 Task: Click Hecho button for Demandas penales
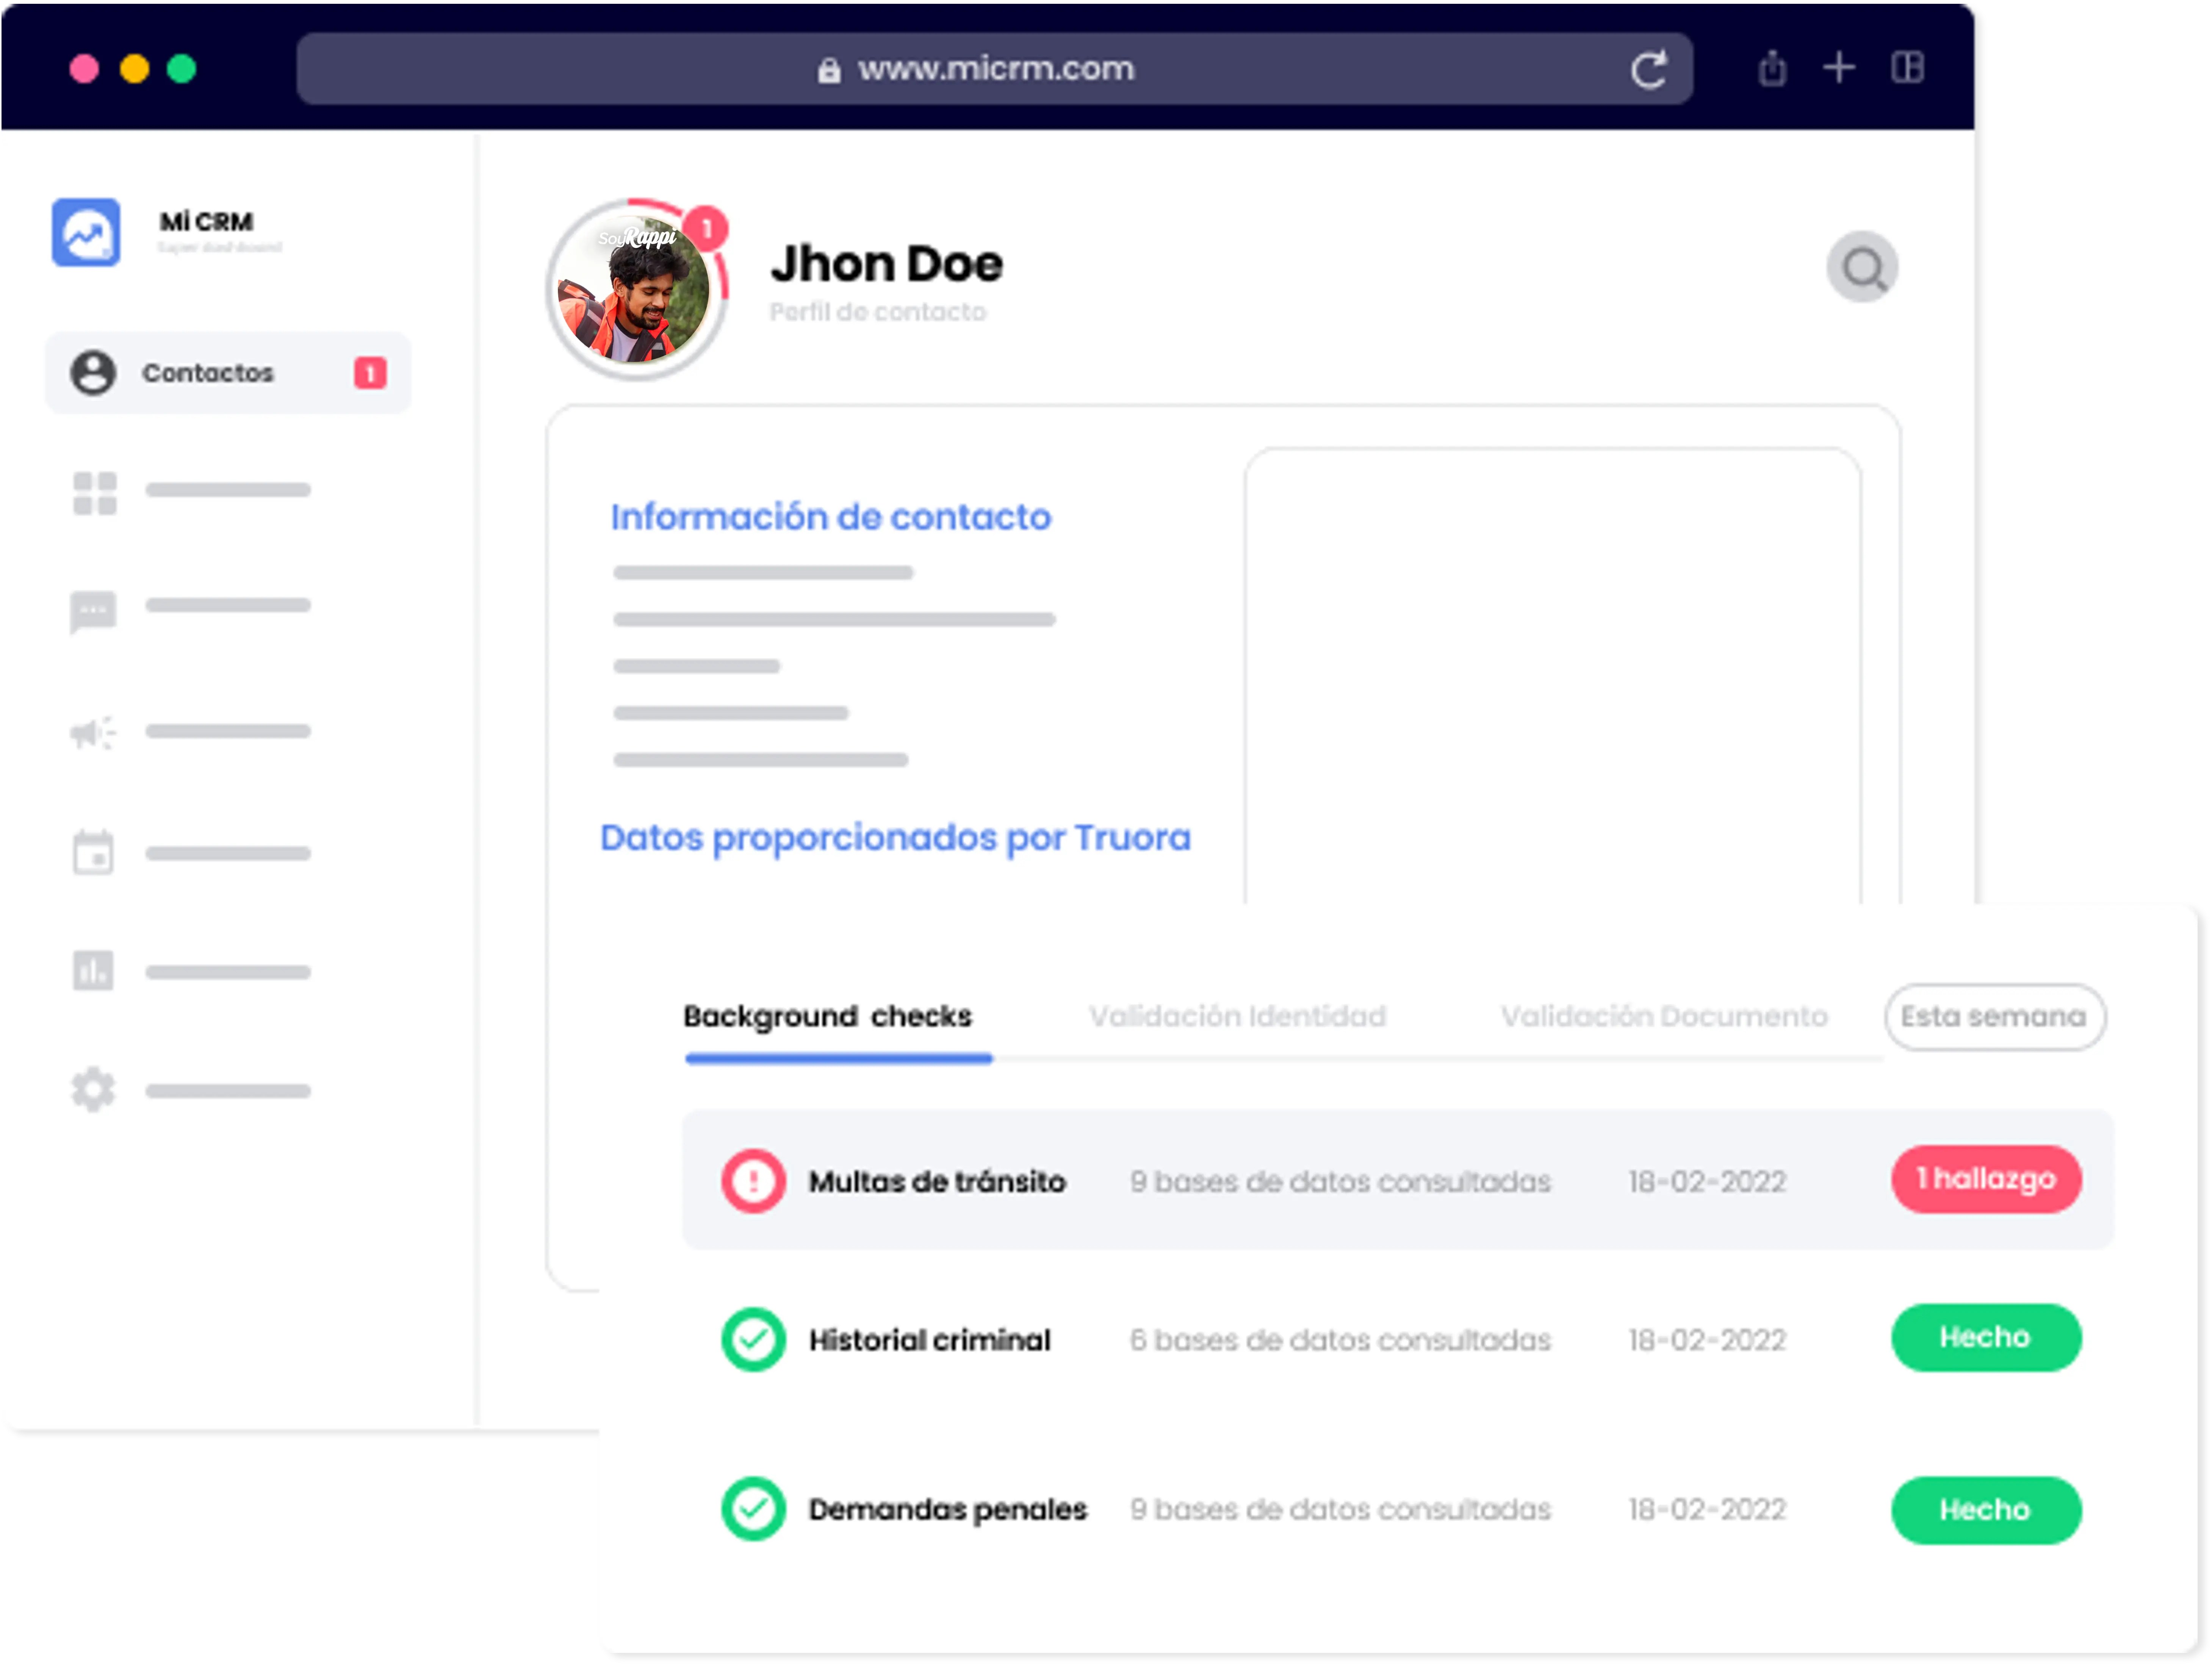click(1987, 1510)
